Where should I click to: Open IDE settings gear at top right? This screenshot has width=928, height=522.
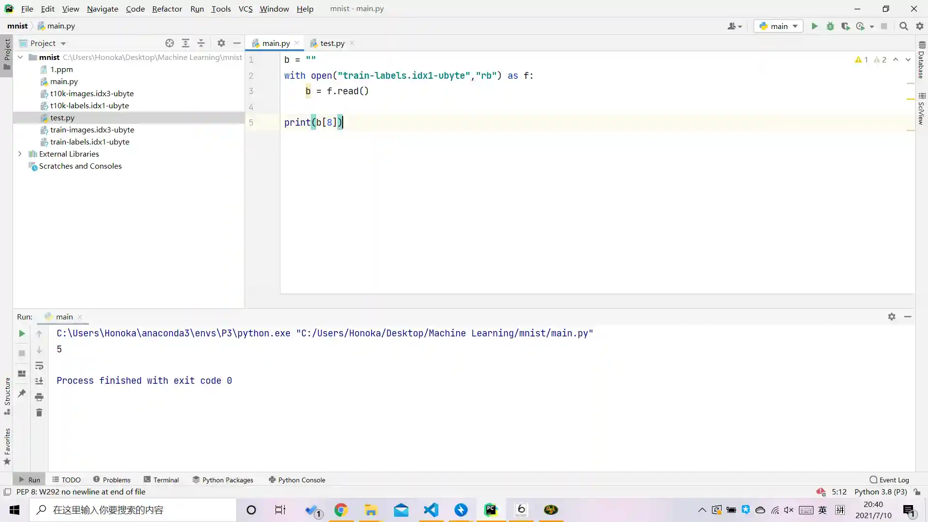(x=919, y=26)
